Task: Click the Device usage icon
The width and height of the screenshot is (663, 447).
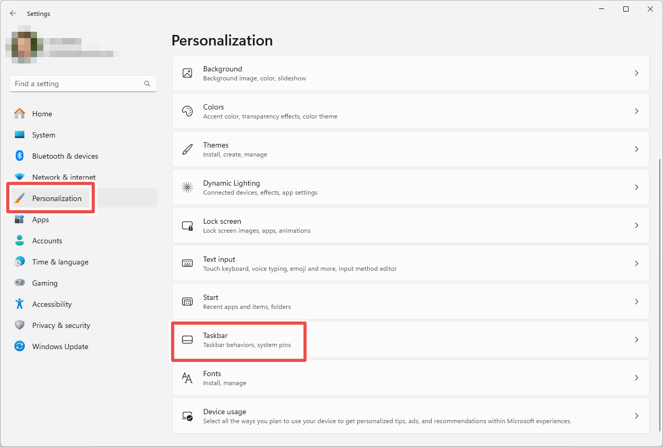Action: coord(187,416)
